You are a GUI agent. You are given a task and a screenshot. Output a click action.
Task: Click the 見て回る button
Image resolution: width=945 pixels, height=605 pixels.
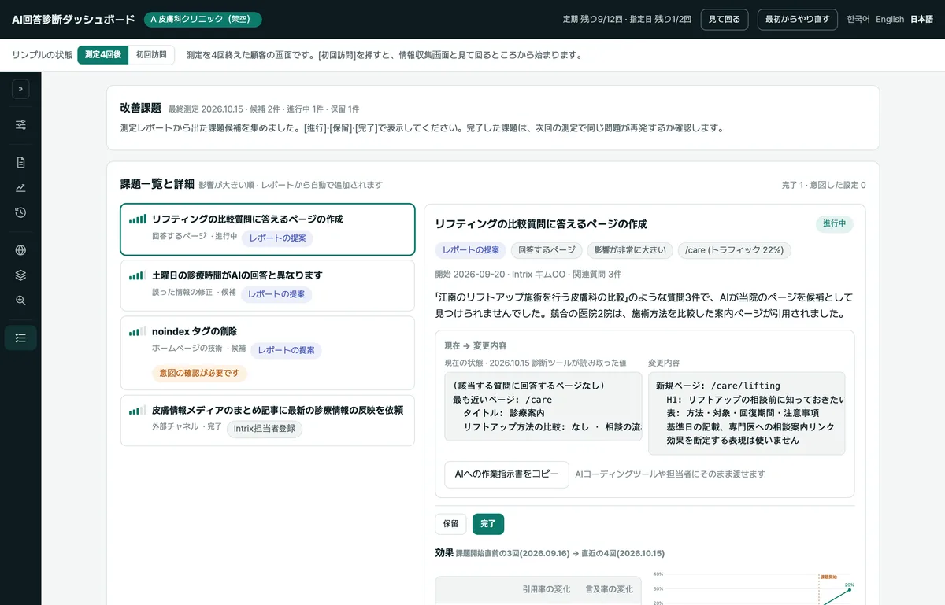[724, 20]
